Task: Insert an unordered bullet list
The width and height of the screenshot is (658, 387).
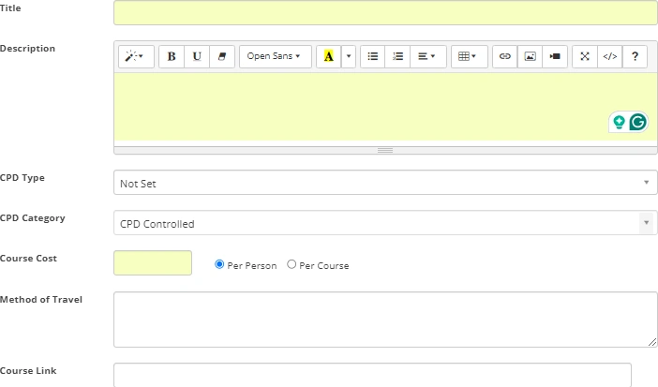Action: tap(372, 56)
